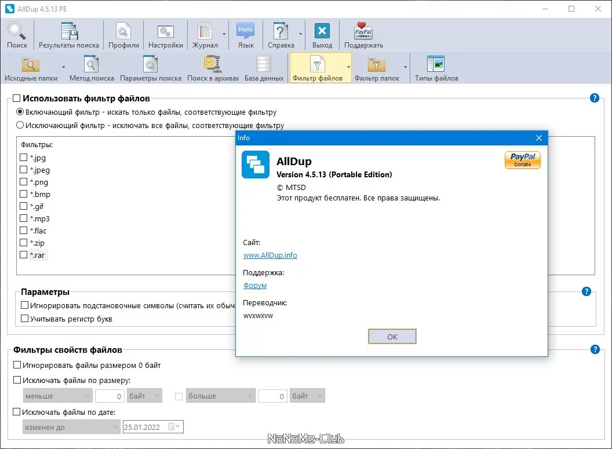Open the больше size comparison dropdown

pyautogui.click(x=221, y=396)
